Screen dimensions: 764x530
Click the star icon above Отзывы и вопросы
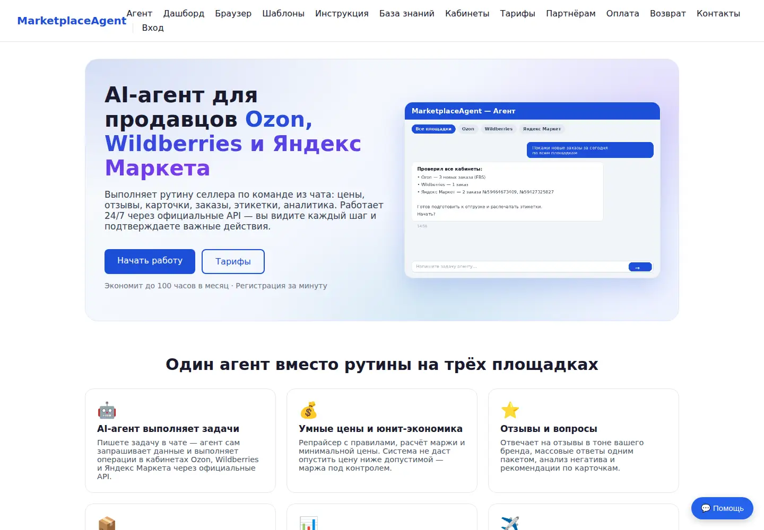tap(510, 410)
